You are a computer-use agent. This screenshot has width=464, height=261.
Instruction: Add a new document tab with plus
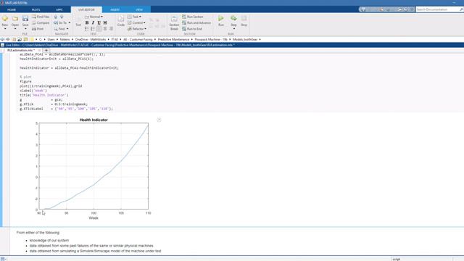(x=46, y=50)
